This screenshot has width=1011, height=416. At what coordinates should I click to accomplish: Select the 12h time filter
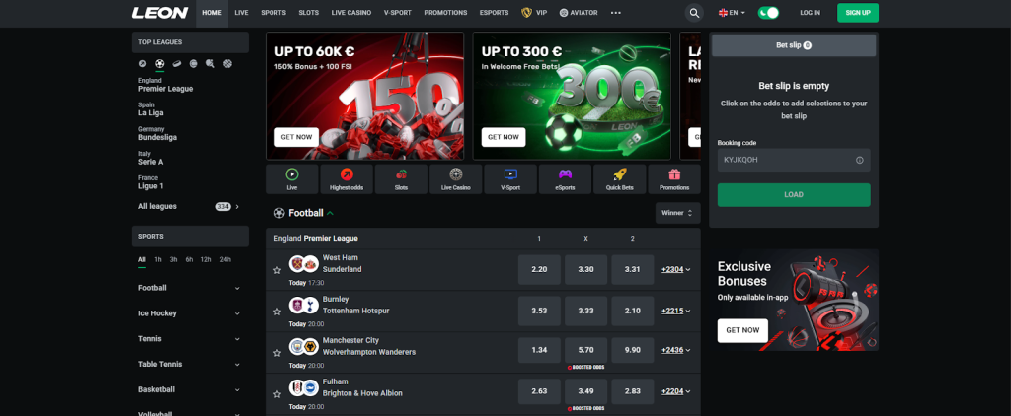(206, 260)
